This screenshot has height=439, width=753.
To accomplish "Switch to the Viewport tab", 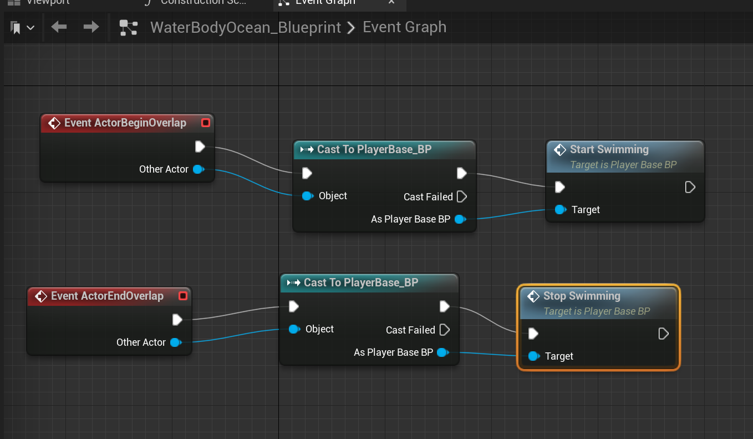I will click(47, 2).
